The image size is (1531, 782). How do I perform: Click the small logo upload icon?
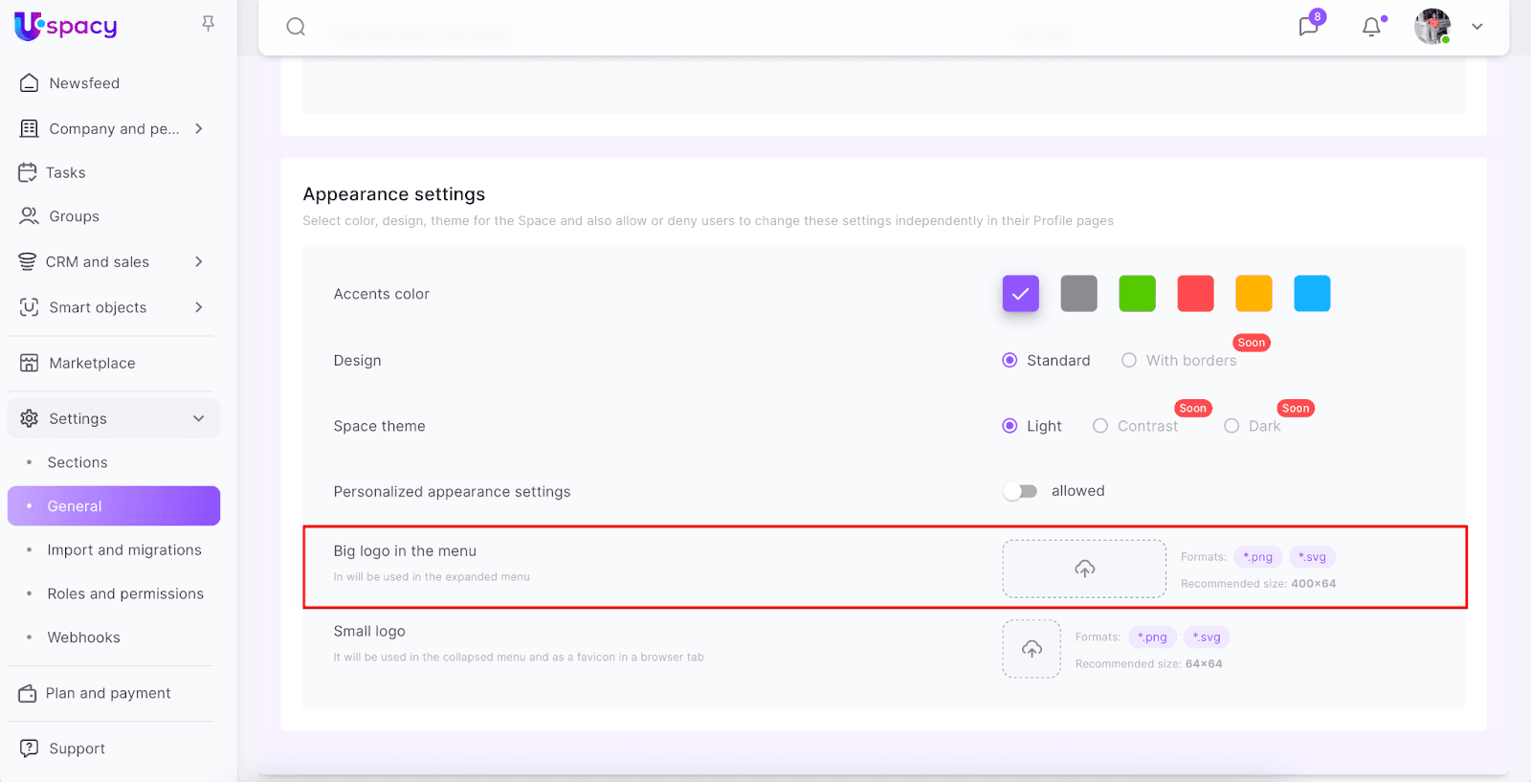click(x=1032, y=649)
